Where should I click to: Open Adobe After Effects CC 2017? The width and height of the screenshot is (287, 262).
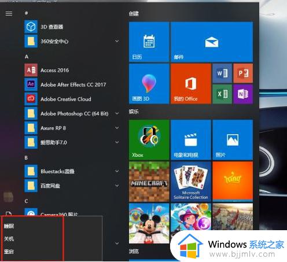72,84
